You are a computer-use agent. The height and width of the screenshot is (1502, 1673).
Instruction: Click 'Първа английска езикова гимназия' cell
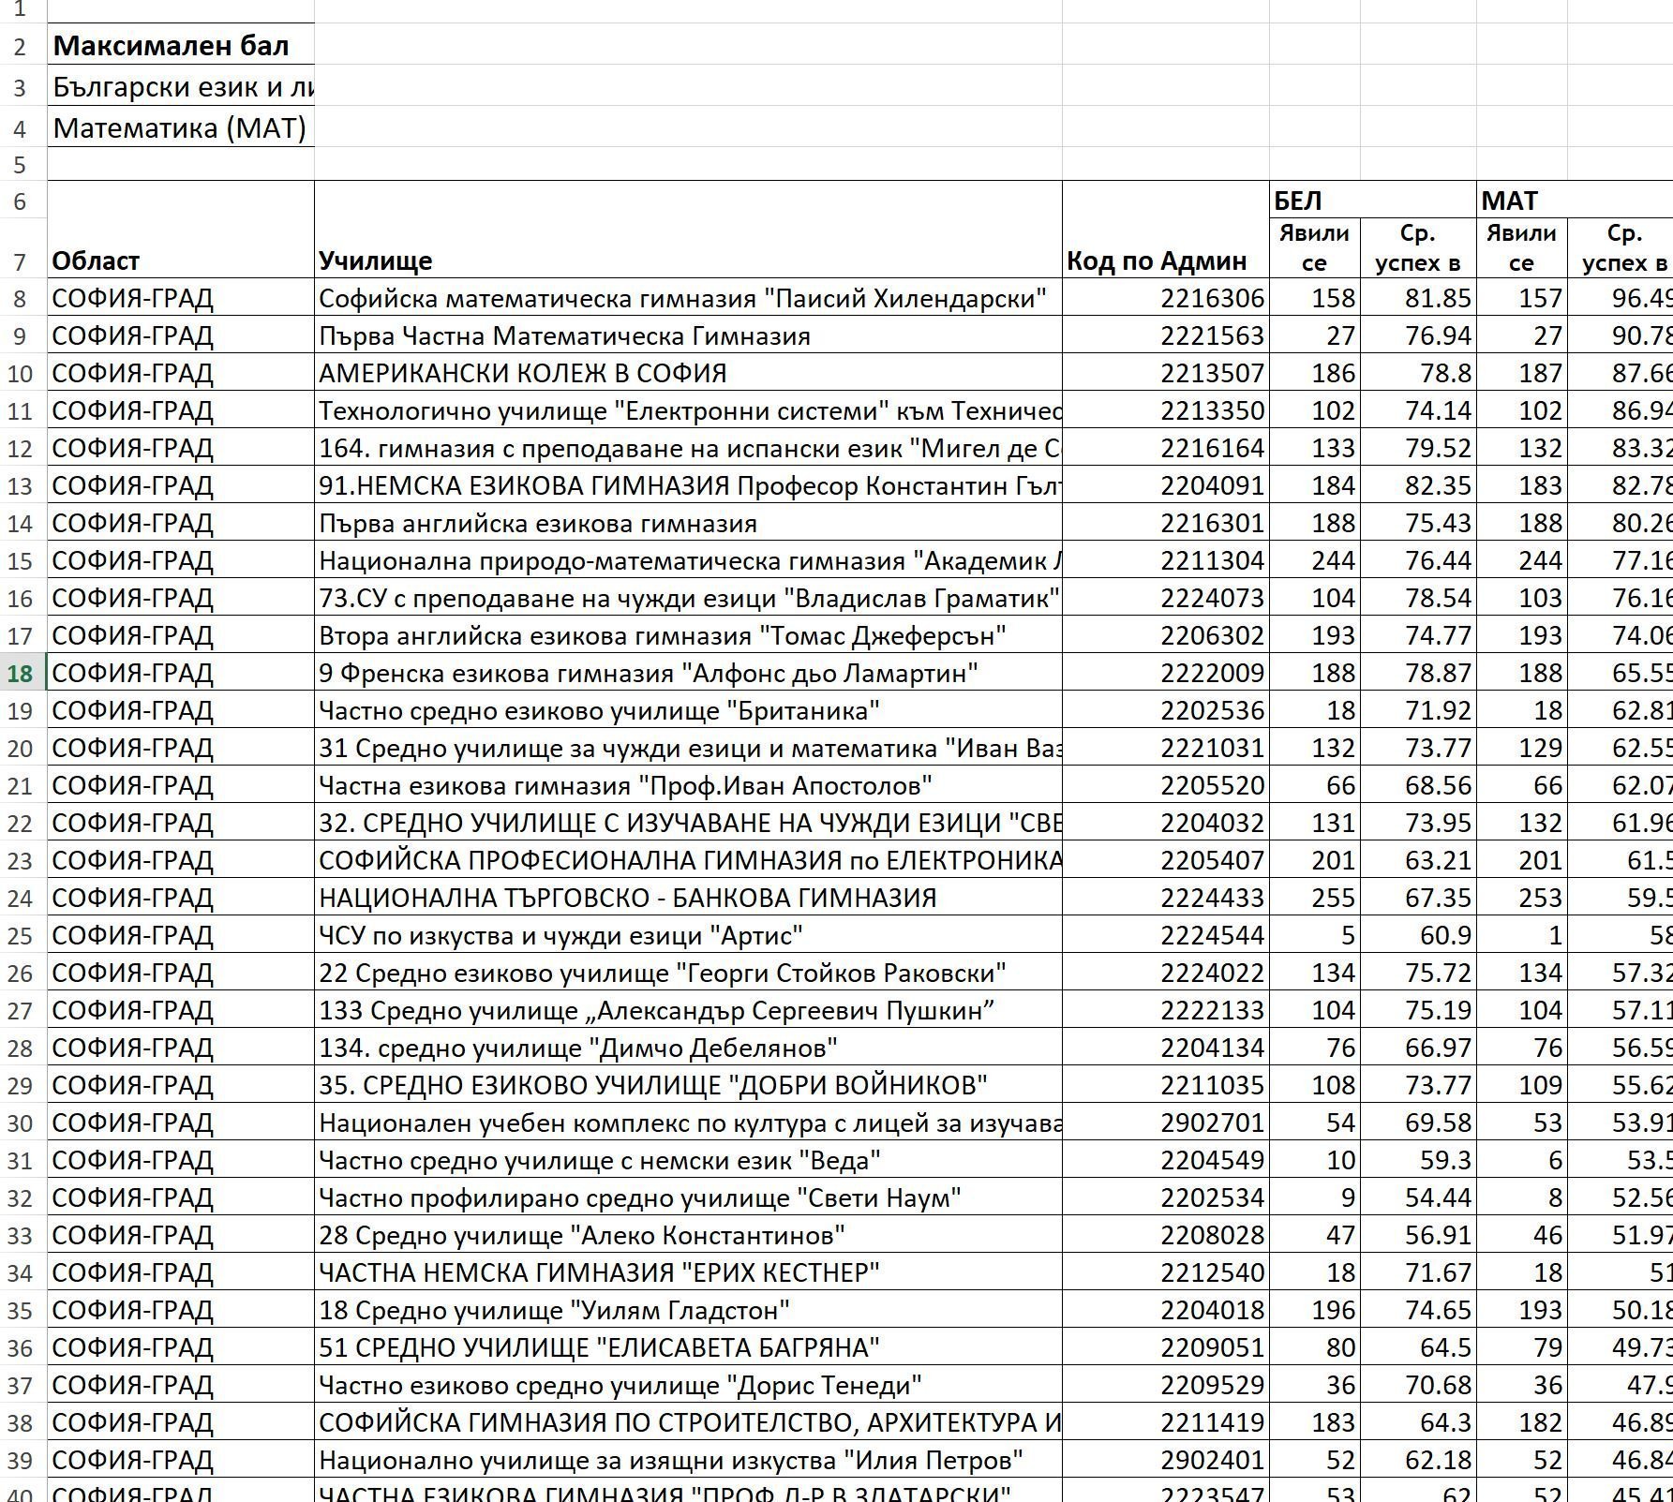[688, 523]
